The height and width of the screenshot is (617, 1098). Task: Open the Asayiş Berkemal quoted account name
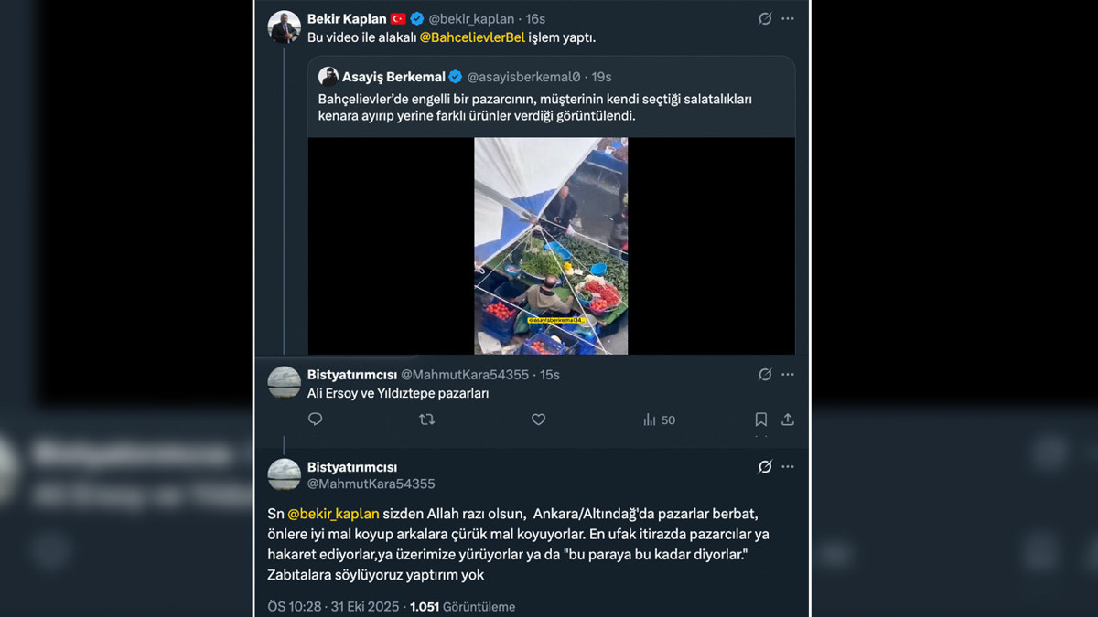tap(393, 77)
